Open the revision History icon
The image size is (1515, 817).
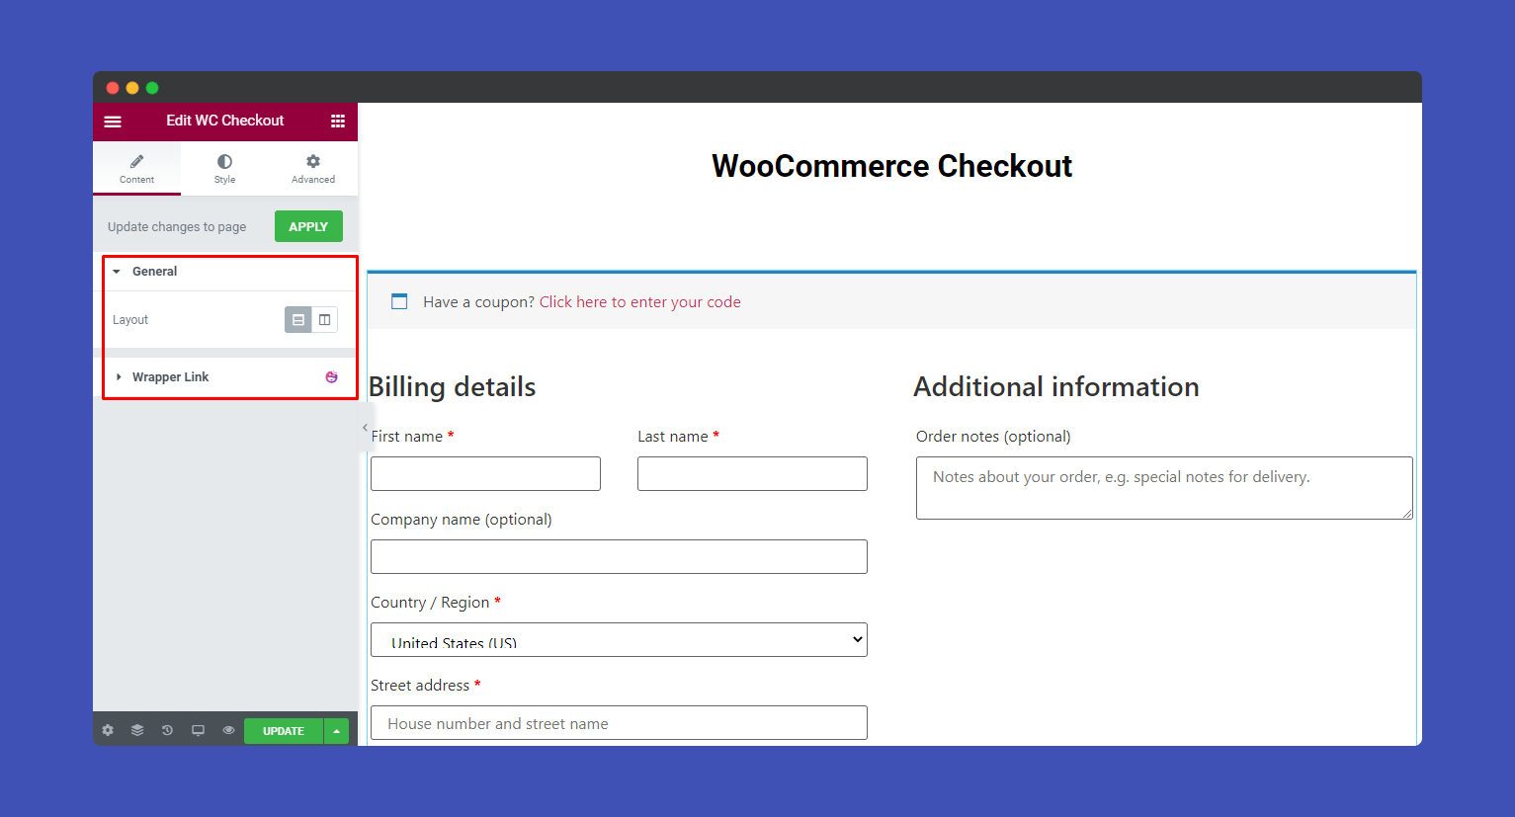tap(167, 731)
